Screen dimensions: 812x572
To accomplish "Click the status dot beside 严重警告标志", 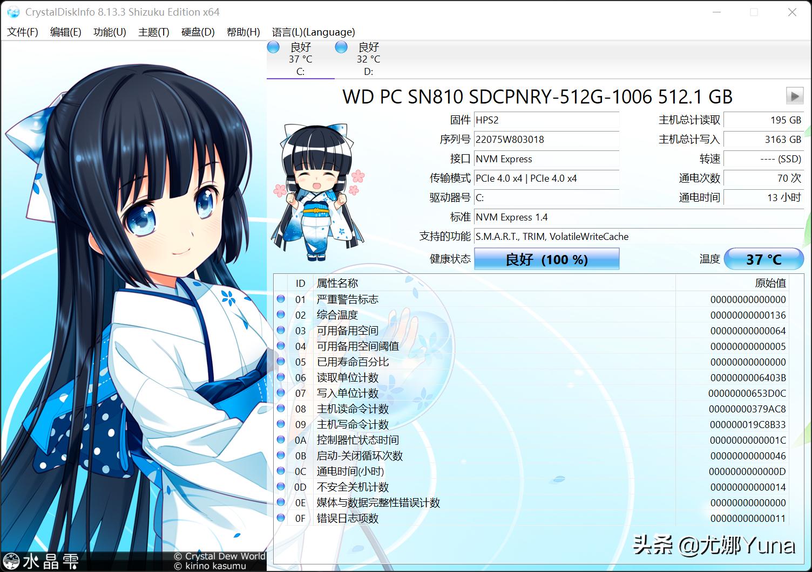I will 281,299.
